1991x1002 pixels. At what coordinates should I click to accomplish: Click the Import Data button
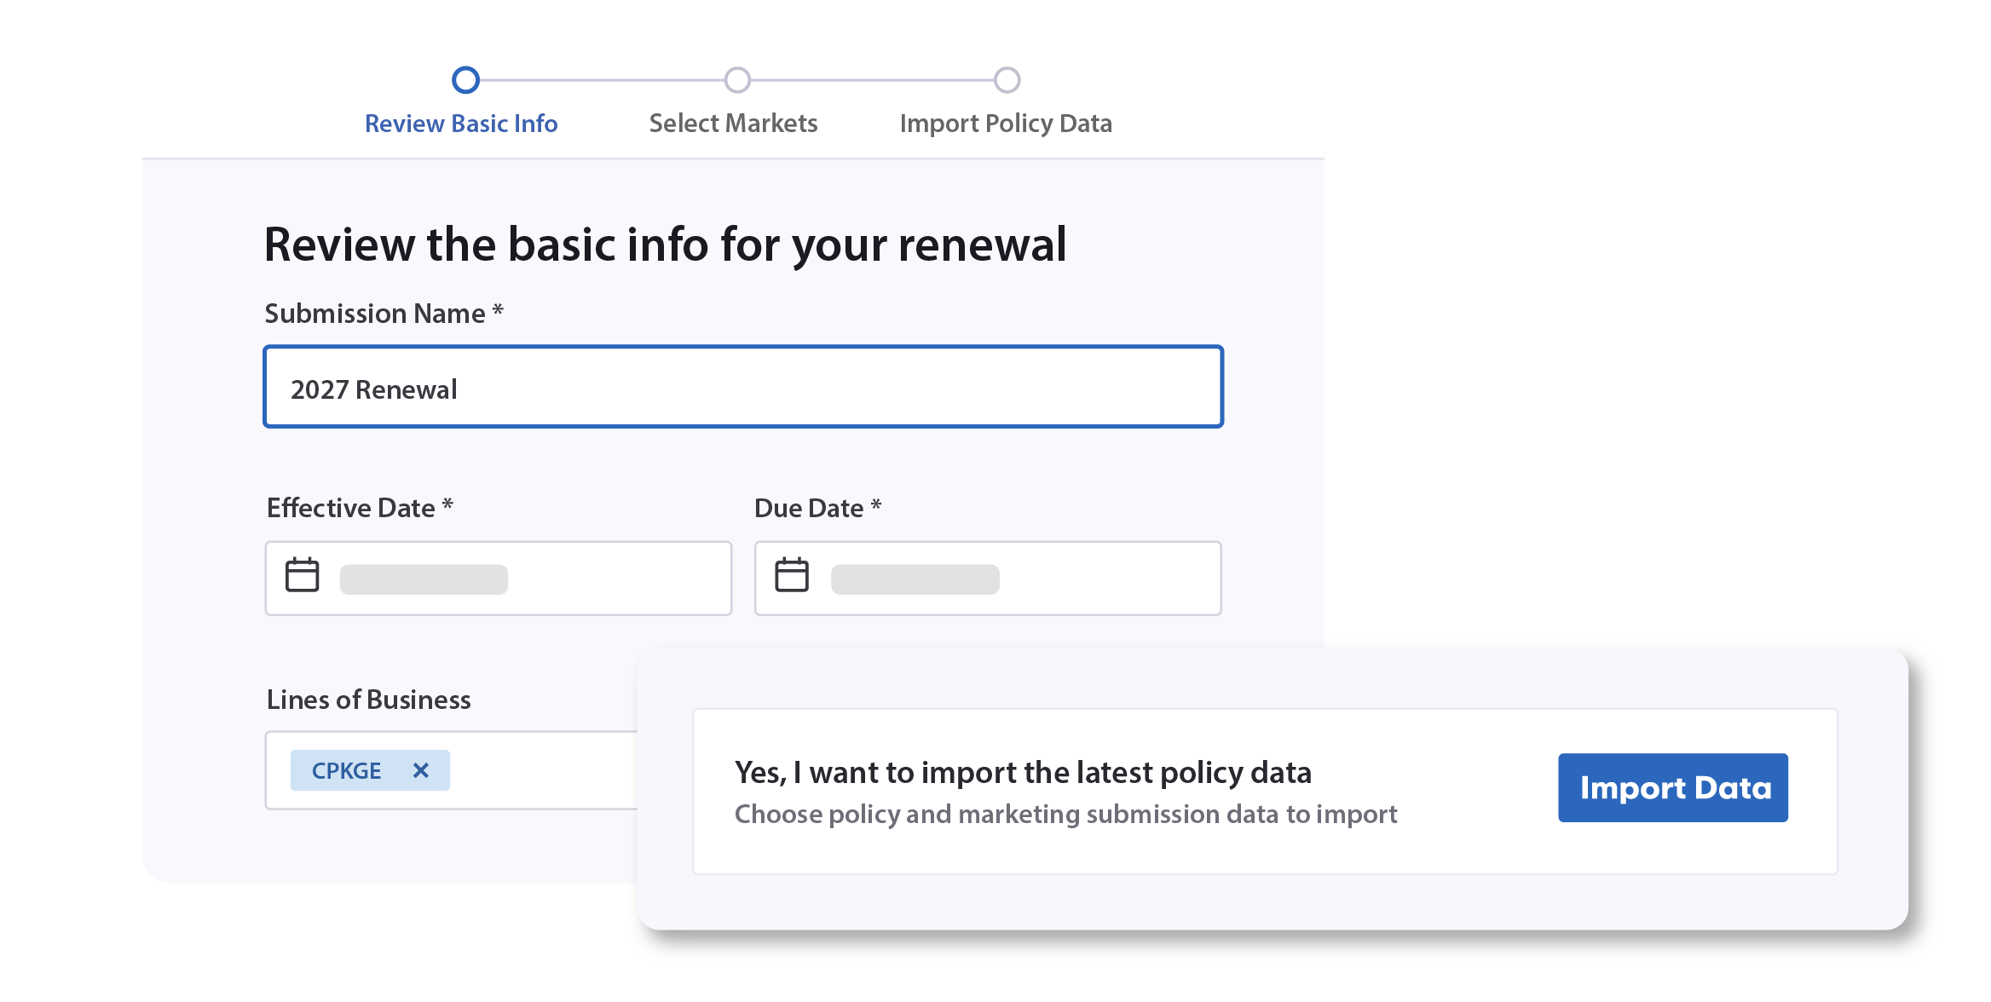[x=1673, y=787]
